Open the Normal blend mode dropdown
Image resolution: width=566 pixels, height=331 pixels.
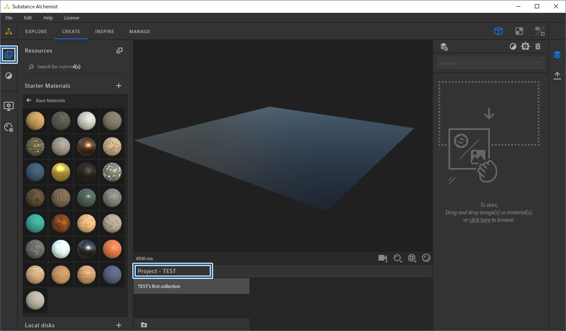[x=490, y=63]
